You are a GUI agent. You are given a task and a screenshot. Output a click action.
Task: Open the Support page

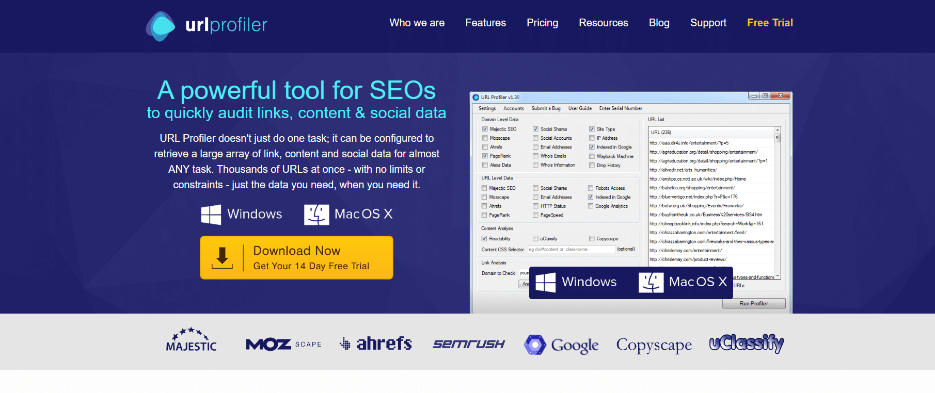pos(708,23)
